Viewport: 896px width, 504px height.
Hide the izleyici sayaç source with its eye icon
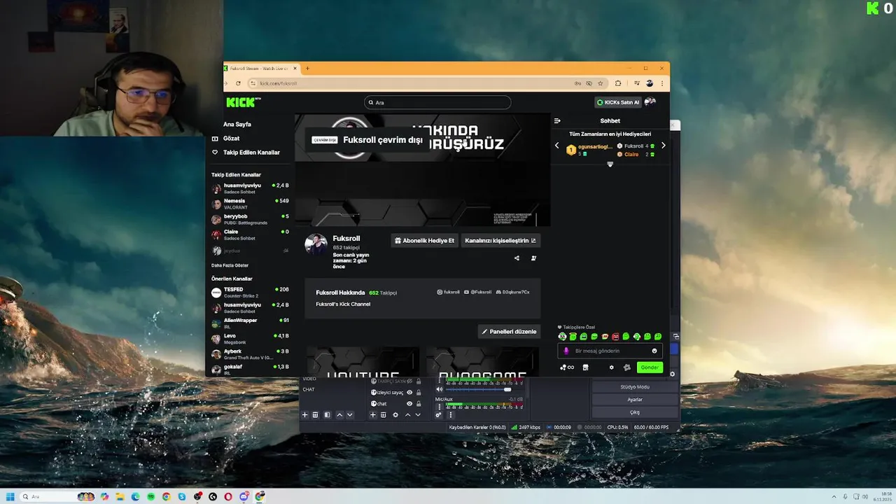pos(409,393)
